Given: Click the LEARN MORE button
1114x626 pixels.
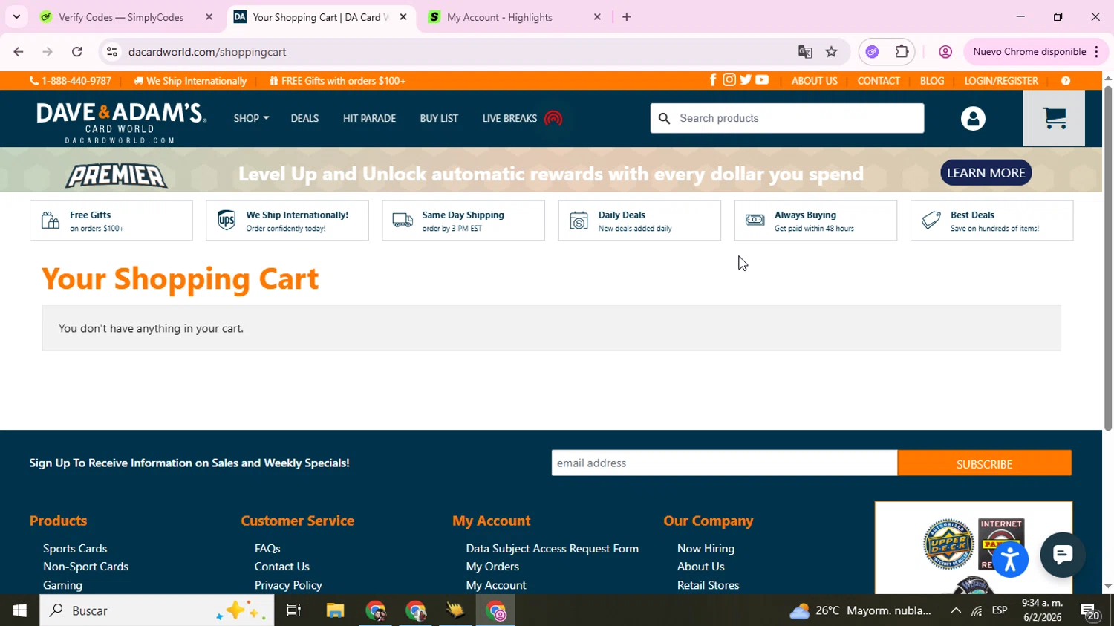Looking at the screenshot, I should [x=986, y=172].
